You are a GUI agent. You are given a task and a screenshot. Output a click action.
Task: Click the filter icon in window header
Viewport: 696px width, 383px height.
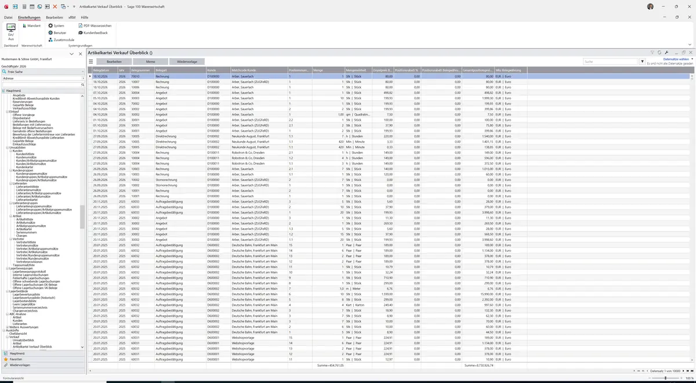pyautogui.click(x=652, y=52)
